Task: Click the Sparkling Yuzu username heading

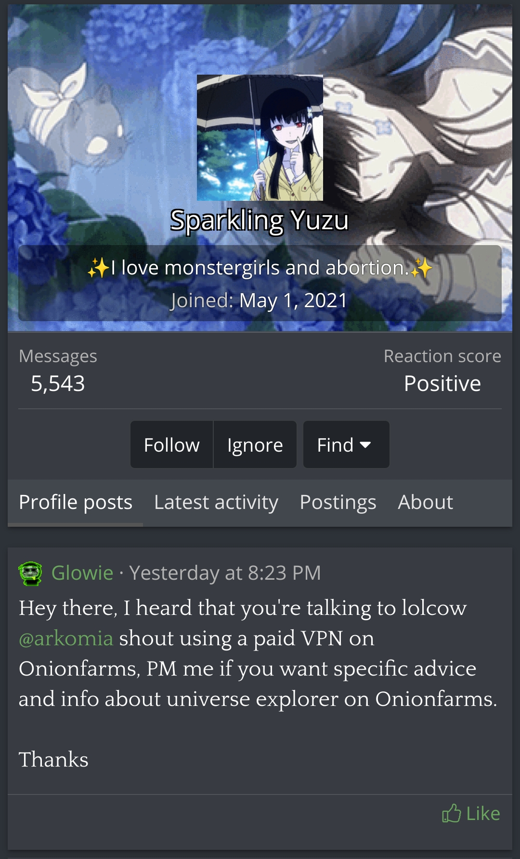Action: pyautogui.click(x=260, y=221)
